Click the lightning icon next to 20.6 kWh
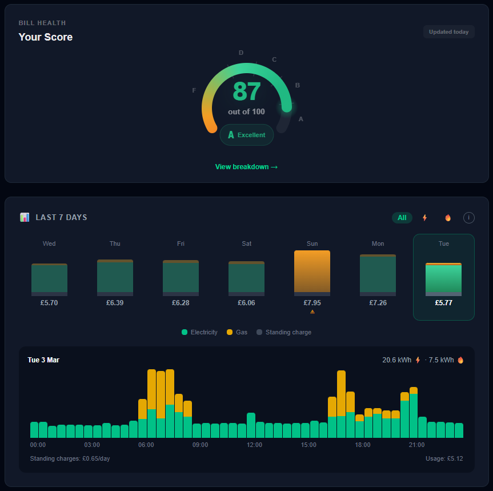This screenshot has width=493, height=491. (418, 360)
